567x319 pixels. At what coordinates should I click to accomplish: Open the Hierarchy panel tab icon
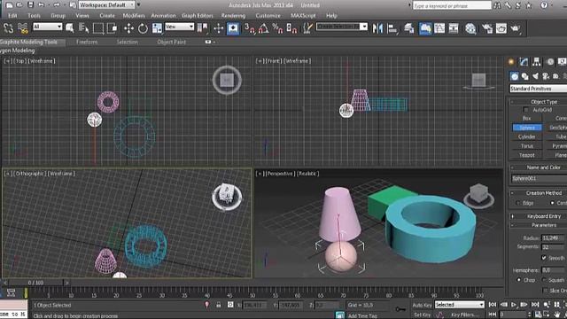(537, 62)
